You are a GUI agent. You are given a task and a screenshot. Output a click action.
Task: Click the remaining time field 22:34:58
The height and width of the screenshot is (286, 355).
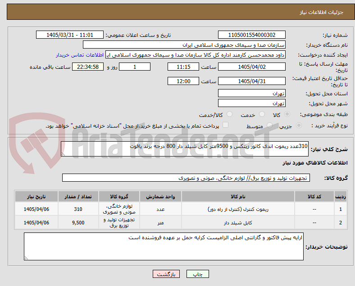pyautogui.click(x=88, y=67)
